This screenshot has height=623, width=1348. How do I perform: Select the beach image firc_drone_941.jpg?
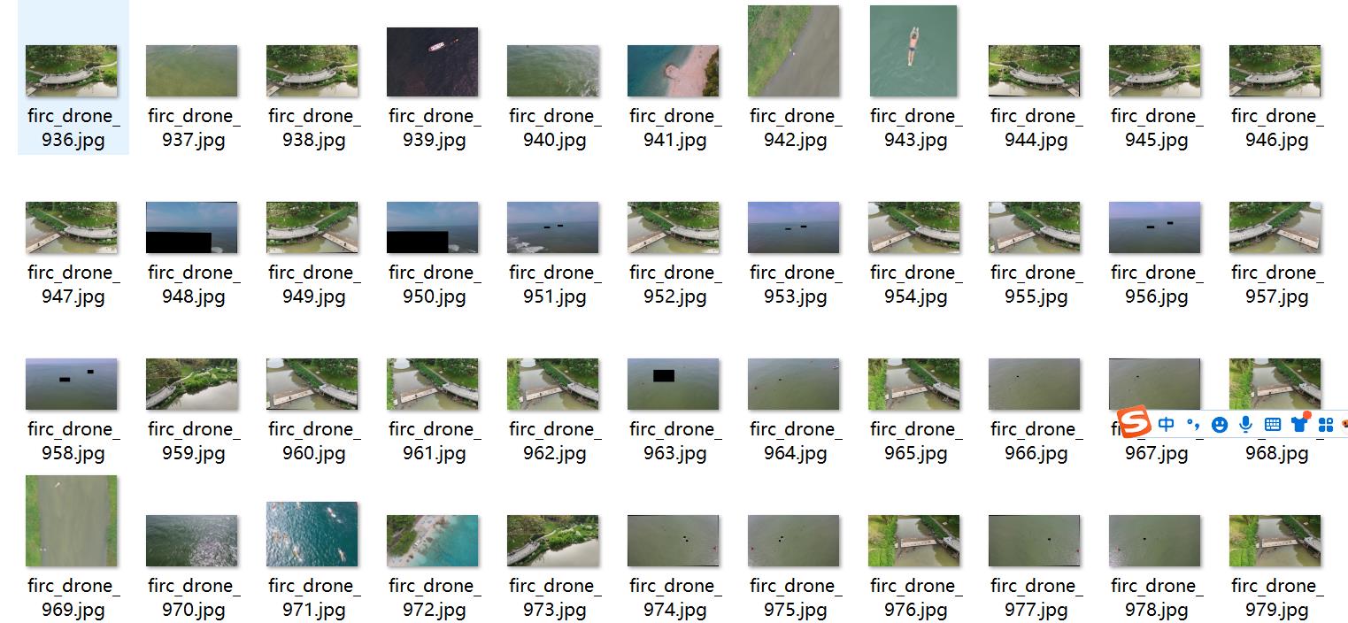(x=674, y=71)
